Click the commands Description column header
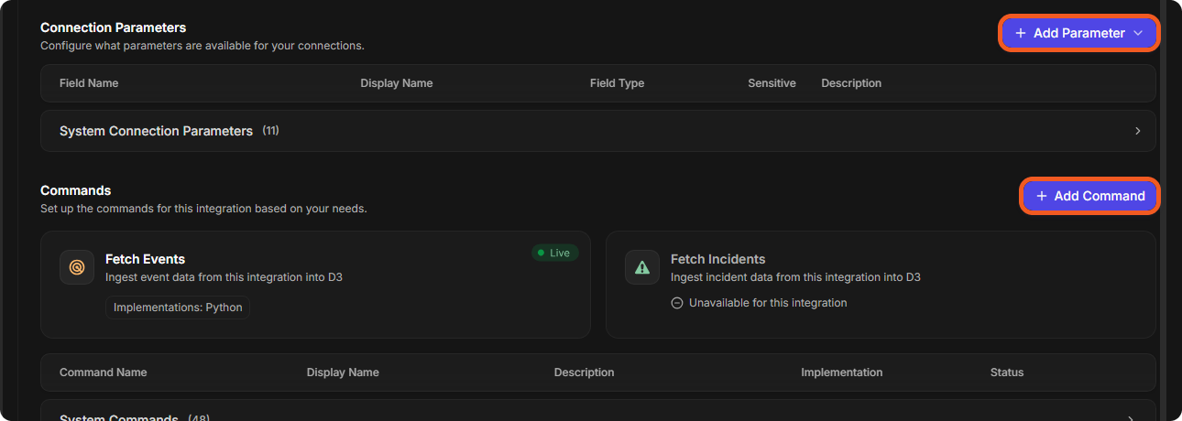1182x421 pixels. coord(584,372)
